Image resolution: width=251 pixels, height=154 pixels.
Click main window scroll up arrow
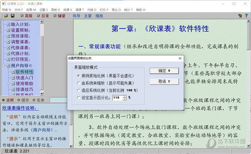[x=248, y=21]
